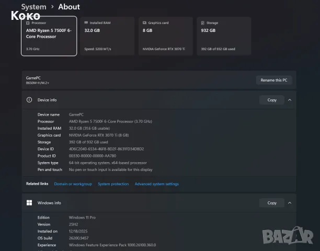Click NVIDIA GeForce RTX 3070 Ti (8 GB) row value
The width and height of the screenshot is (320, 251).
pos(99,135)
